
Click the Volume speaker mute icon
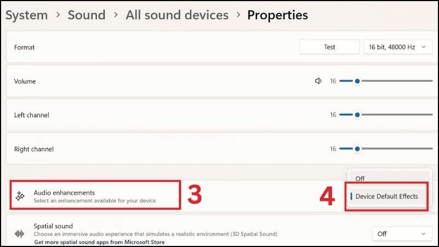[x=318, y=81]
